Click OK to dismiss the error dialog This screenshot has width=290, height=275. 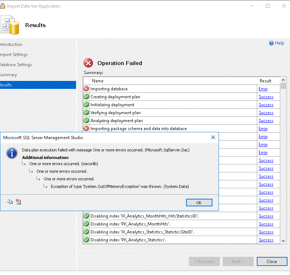coord(199,202)
